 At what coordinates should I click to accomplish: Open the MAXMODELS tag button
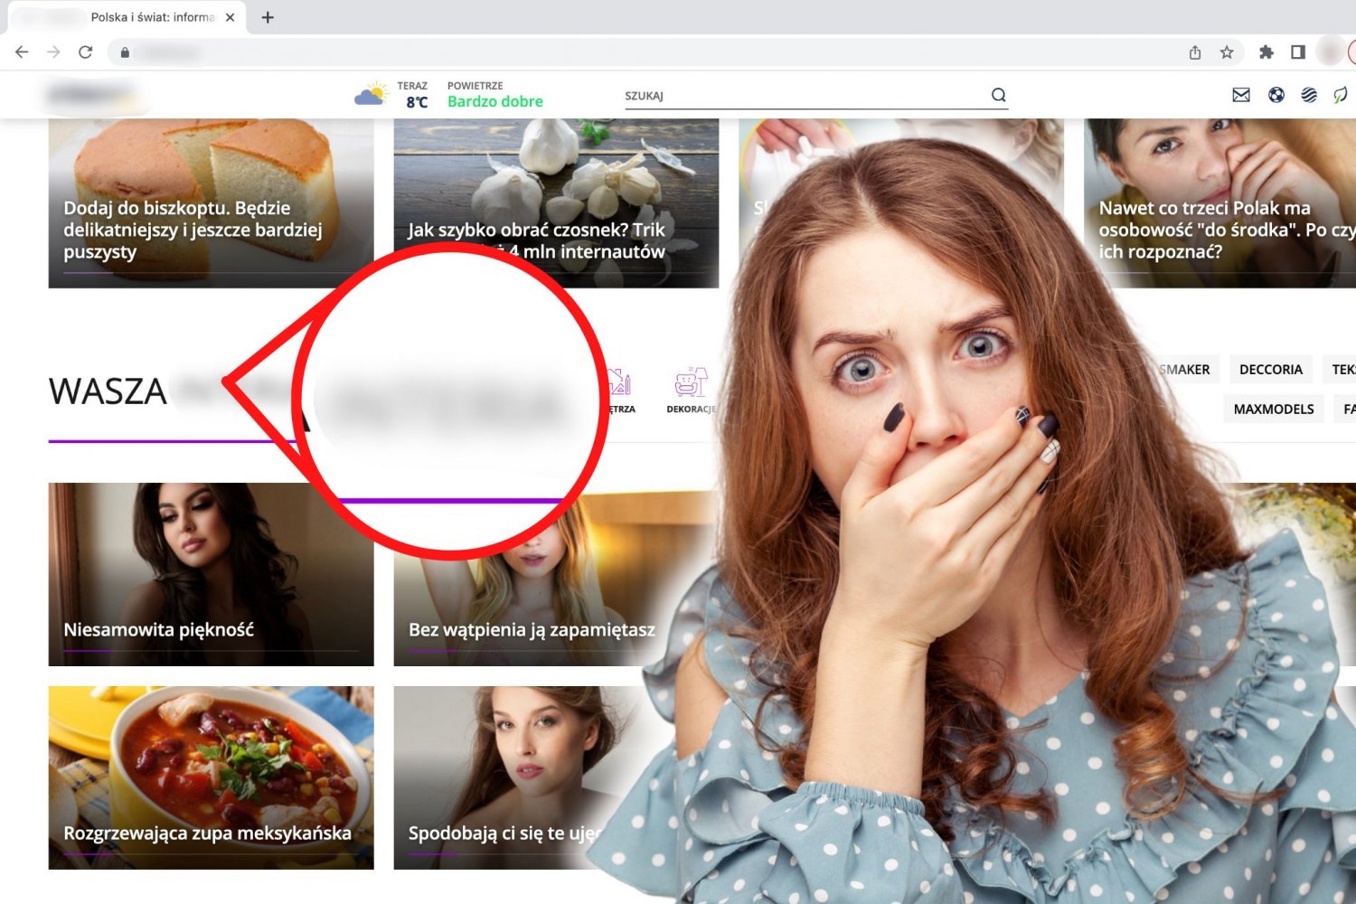tap(1273, 410)
